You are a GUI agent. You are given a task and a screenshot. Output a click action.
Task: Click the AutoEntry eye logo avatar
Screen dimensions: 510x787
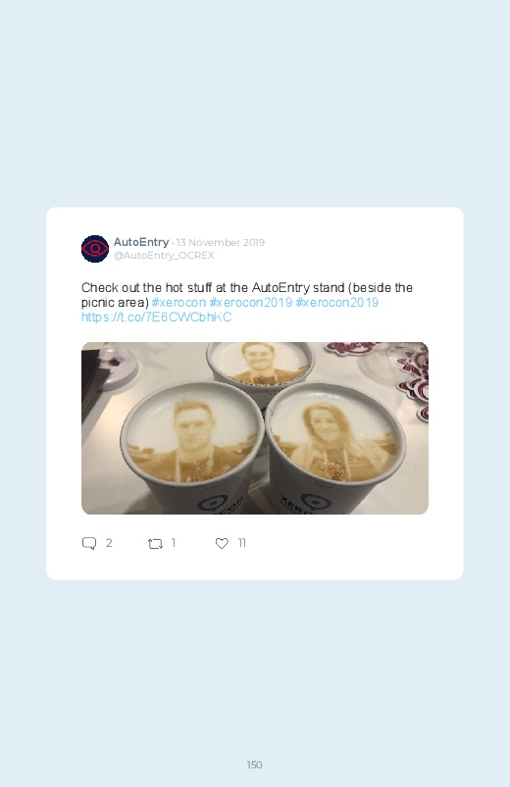[x=95, y=248]
